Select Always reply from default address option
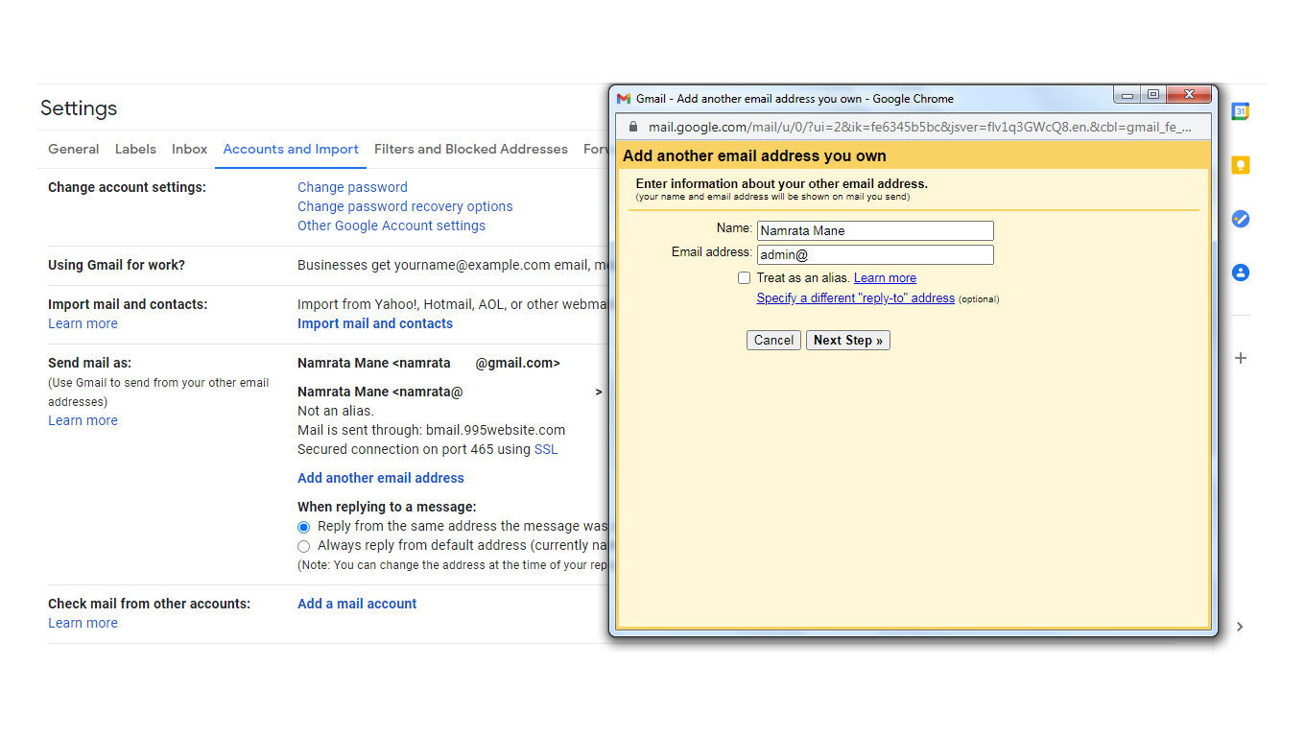Screen dimensions: 1305x737 click(304, 546)
